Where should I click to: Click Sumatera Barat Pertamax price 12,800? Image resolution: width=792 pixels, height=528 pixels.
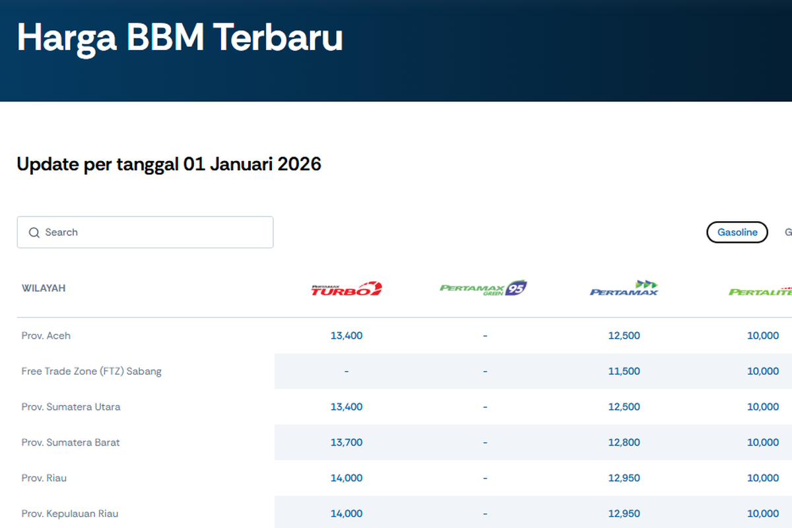pyautogui.click(x=624, y=442)
